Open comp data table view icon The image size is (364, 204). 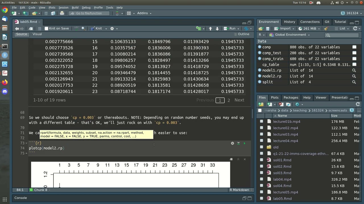click(x=354, y=47)
